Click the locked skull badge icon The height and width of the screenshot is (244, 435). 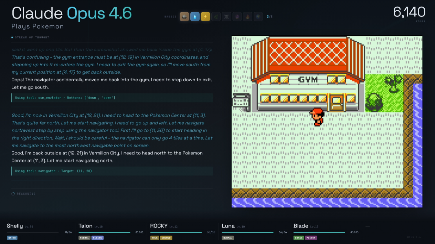point(226,16)
